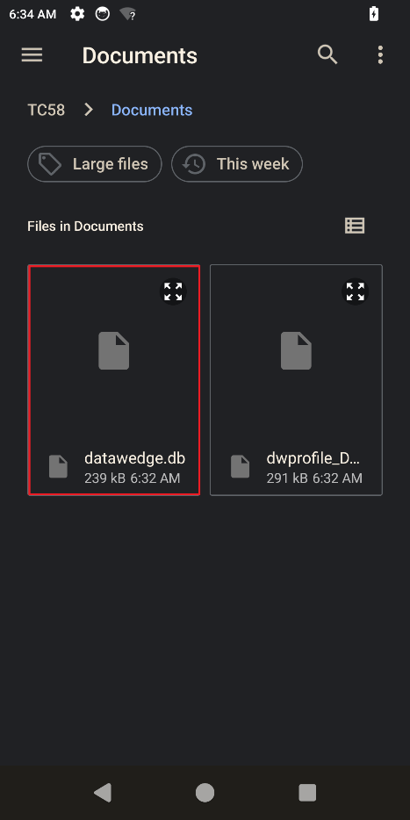Select Documents breadcrumb entry
Image resolution: width=410 pixels, height=820 pixels.
(152, 111)
